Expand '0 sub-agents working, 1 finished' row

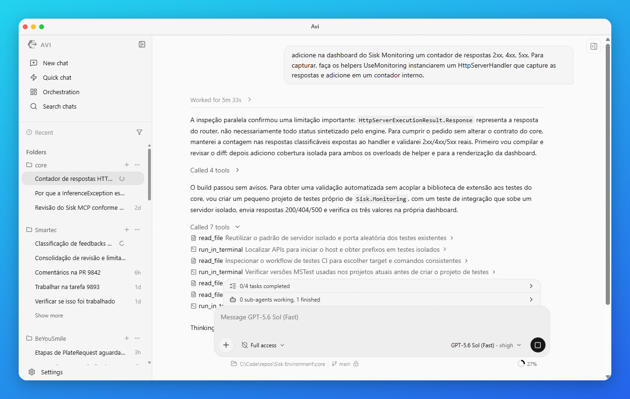click(x=382, y=299)
